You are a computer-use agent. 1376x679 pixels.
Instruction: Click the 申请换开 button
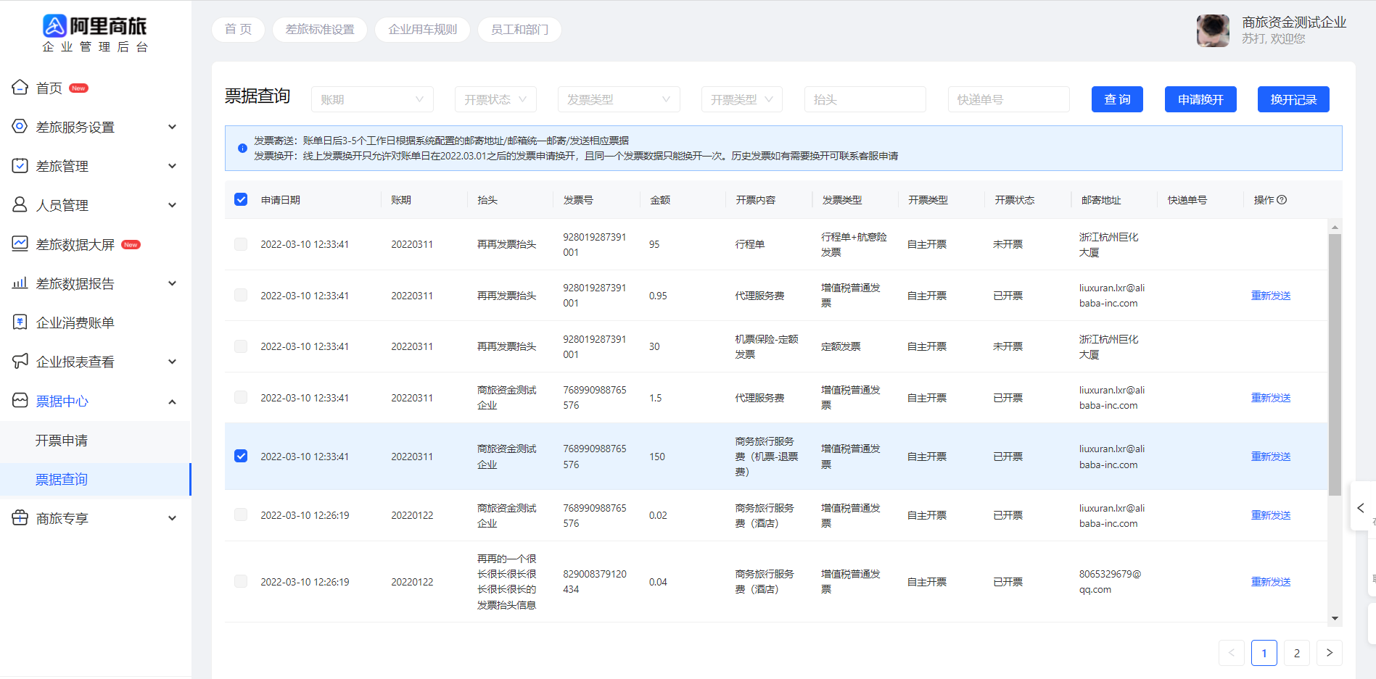pos(1200,99)
